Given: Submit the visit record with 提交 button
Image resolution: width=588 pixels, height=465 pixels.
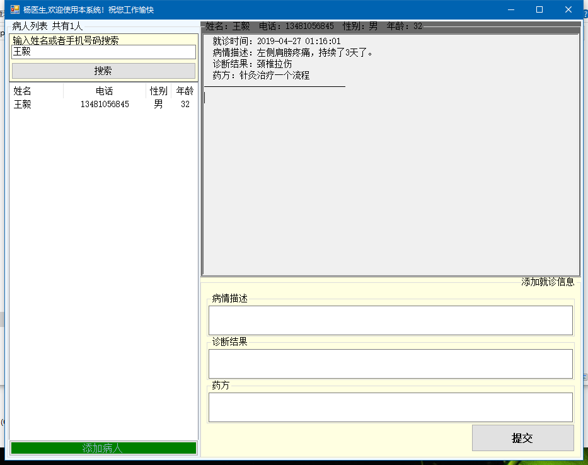Looking at the screenshot, I should click(522, 438).
